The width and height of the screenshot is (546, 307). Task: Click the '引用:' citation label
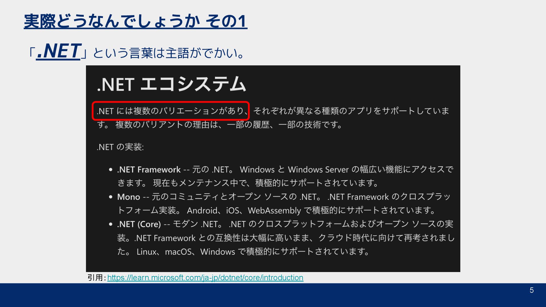pos(97,277)
